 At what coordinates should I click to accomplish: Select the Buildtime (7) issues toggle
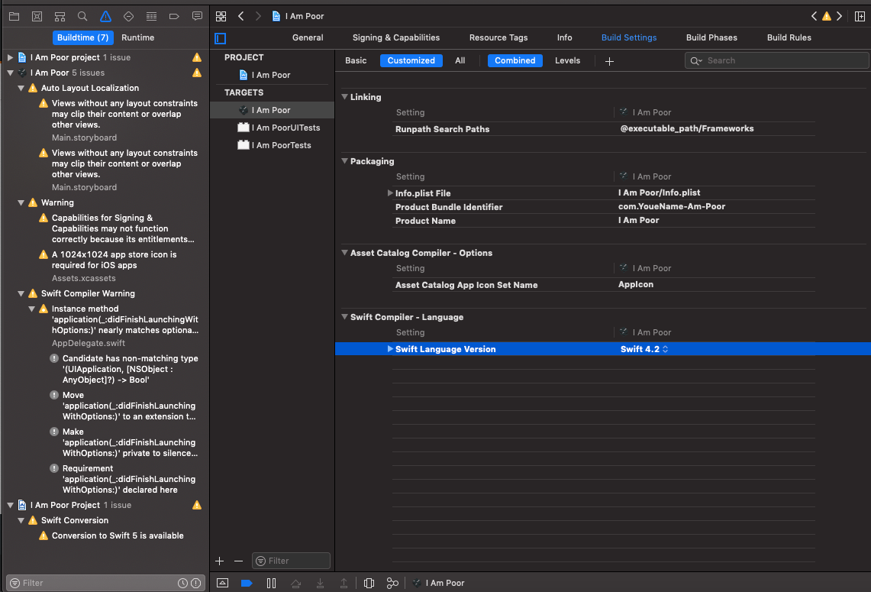pos(82,37)
